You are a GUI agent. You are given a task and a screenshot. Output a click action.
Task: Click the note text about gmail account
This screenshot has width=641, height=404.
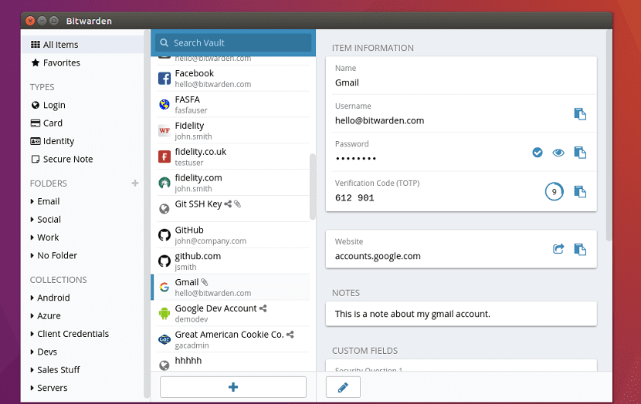point(412,314)
